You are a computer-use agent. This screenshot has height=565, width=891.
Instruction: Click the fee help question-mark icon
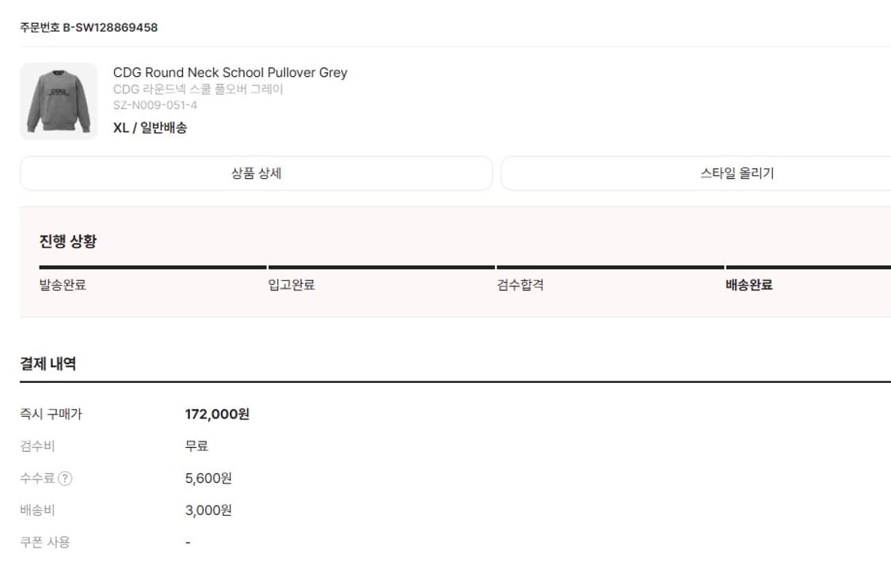point(66,479)
